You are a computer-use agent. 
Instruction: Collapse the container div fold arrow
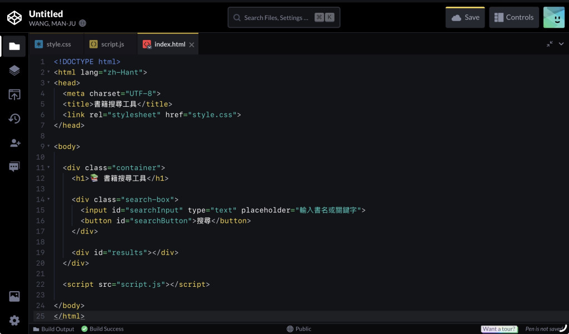pyautogui.click(x=49, y=168)
